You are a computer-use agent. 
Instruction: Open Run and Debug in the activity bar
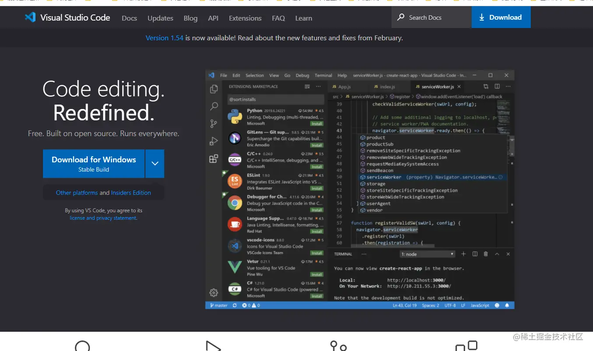click(214, 141)
